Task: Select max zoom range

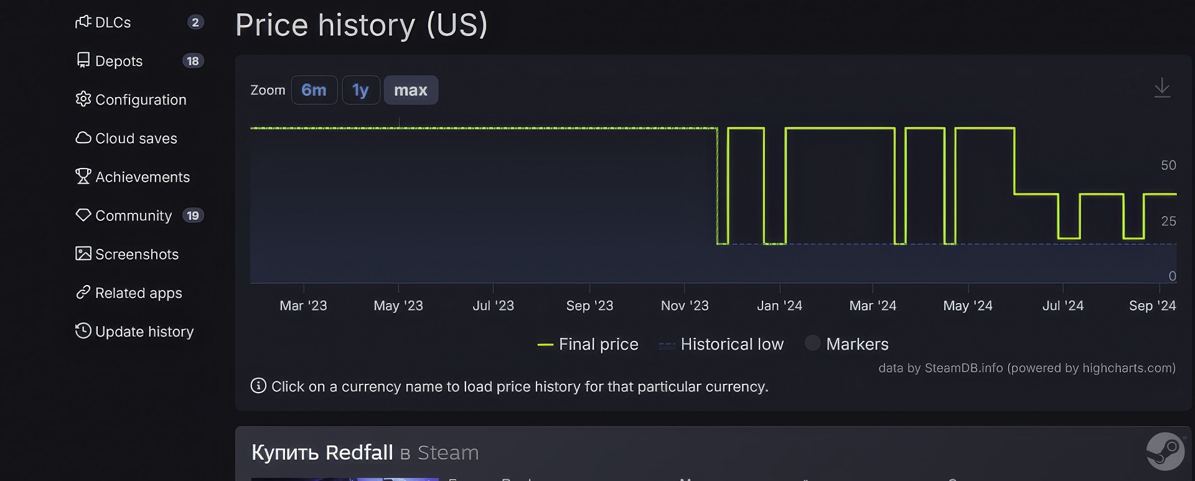Action: (x=411, y=90)
